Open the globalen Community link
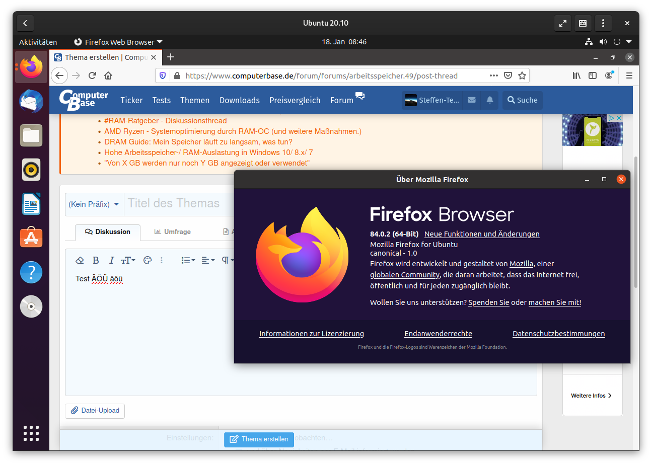The height and width of the screenshot is (465, 652). pos(405,275)
